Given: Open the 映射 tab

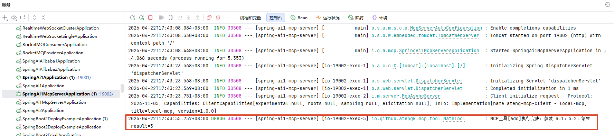Looking at the screenshot, I should [356, 18].
